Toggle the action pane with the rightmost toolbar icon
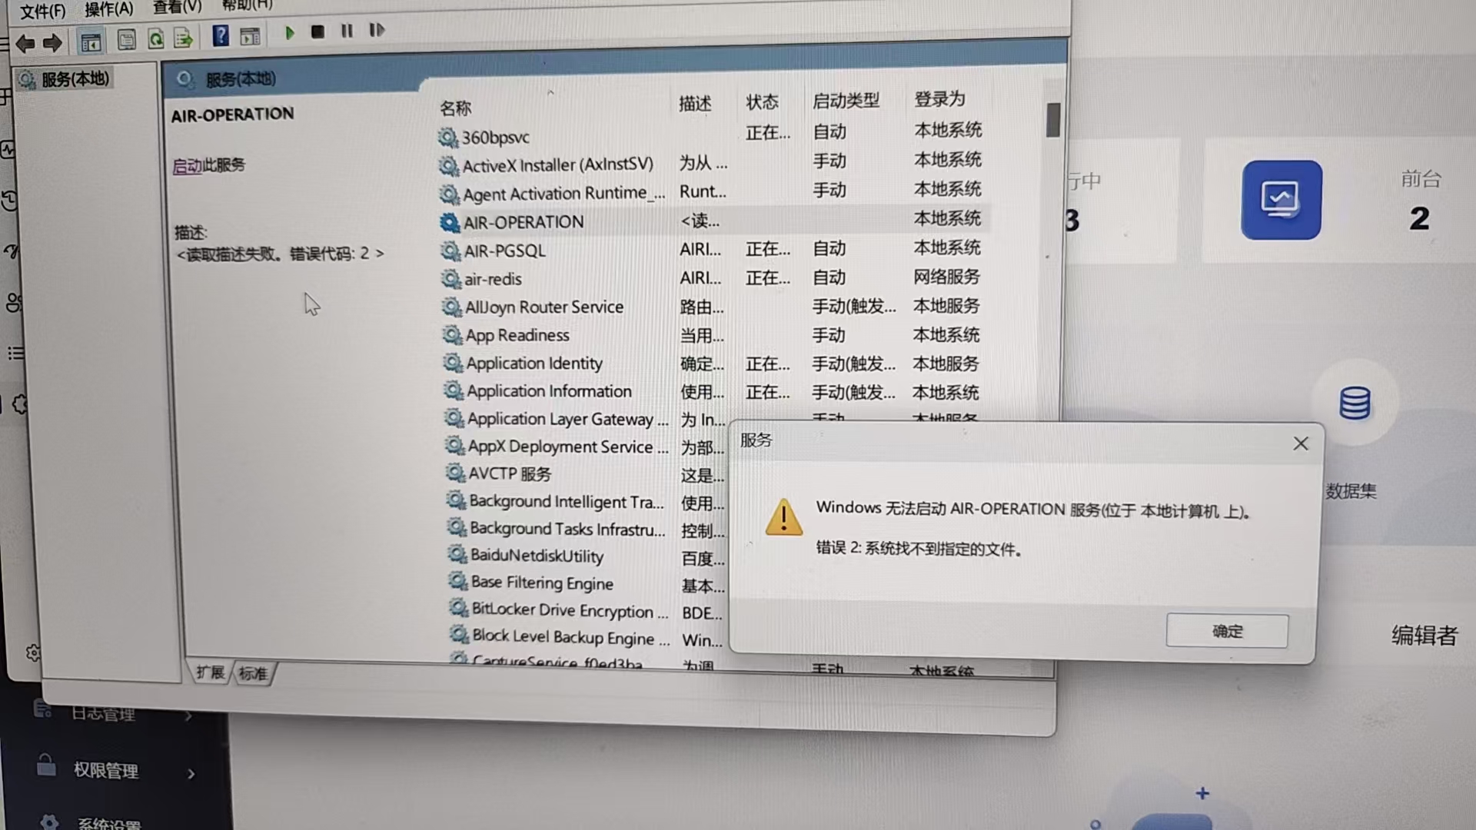Image resolution: width=1476 pixels, height=830 pixels. coord(249,36)
